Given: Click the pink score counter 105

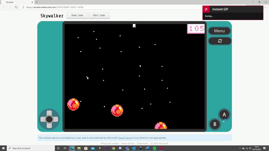Looking at the screenshot, I should 196,29.
